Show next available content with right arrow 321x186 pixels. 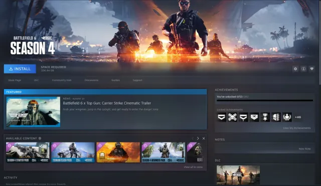click(x=198, y=138)
